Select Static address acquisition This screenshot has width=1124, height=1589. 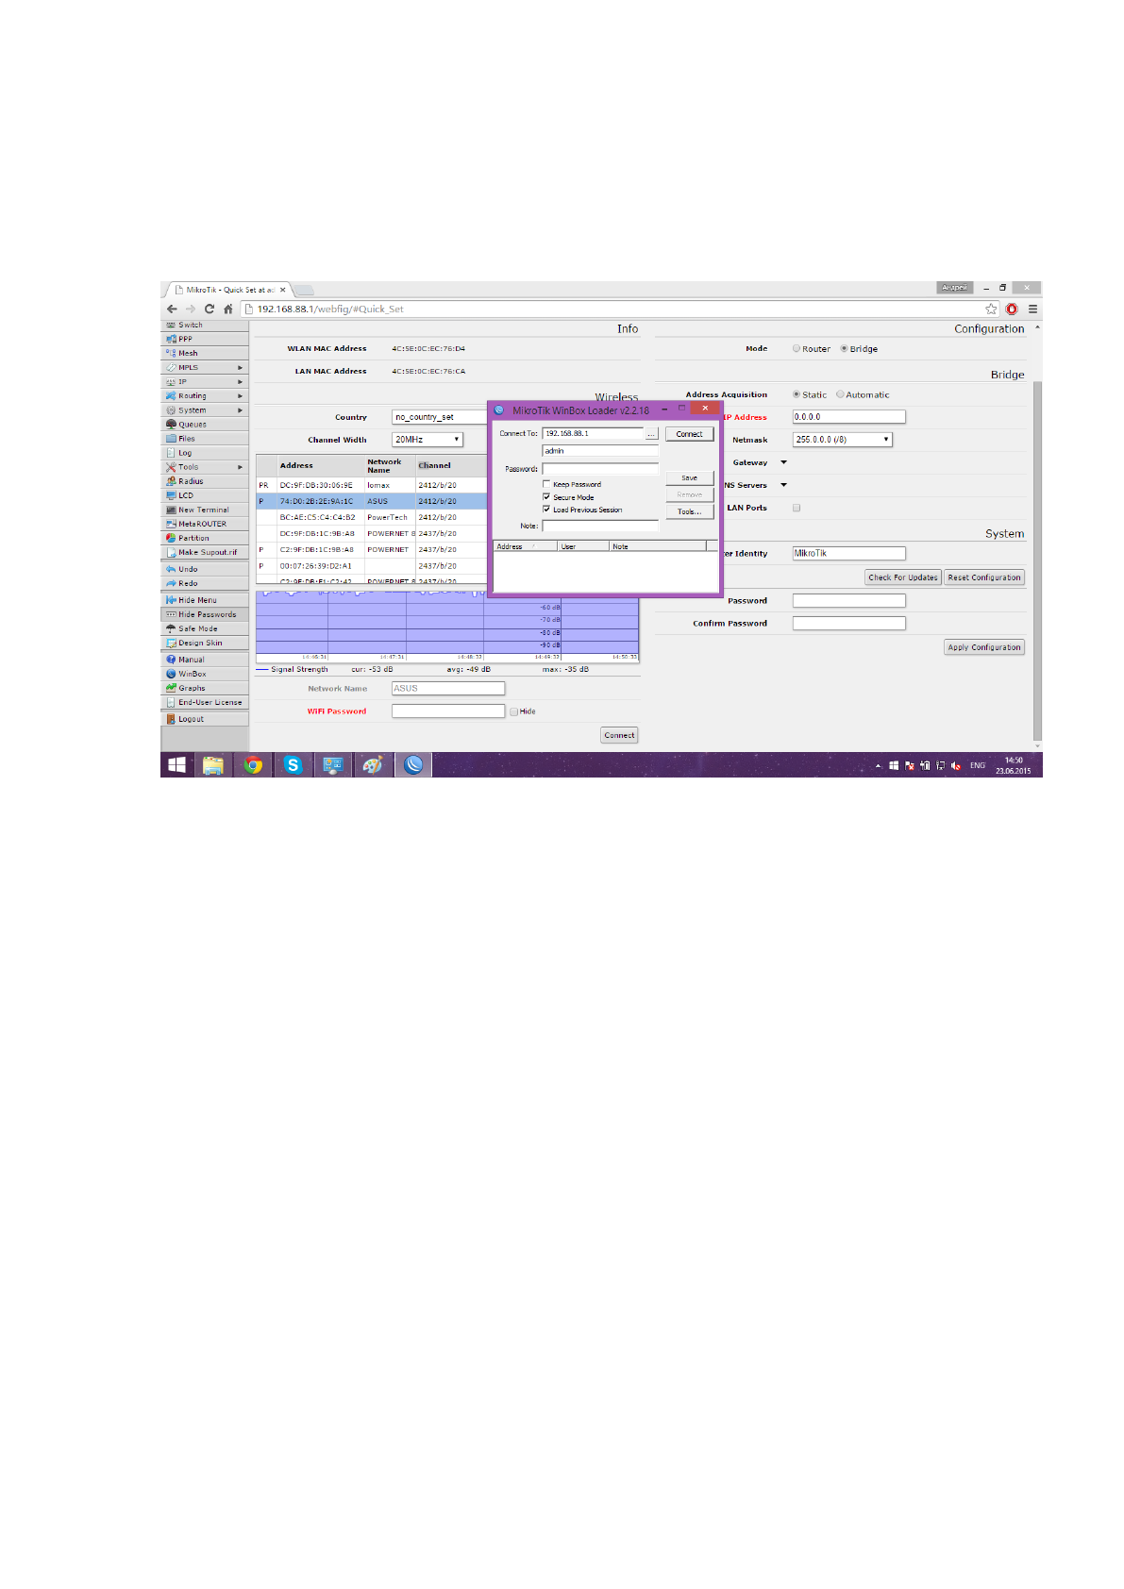click(797, 395)
